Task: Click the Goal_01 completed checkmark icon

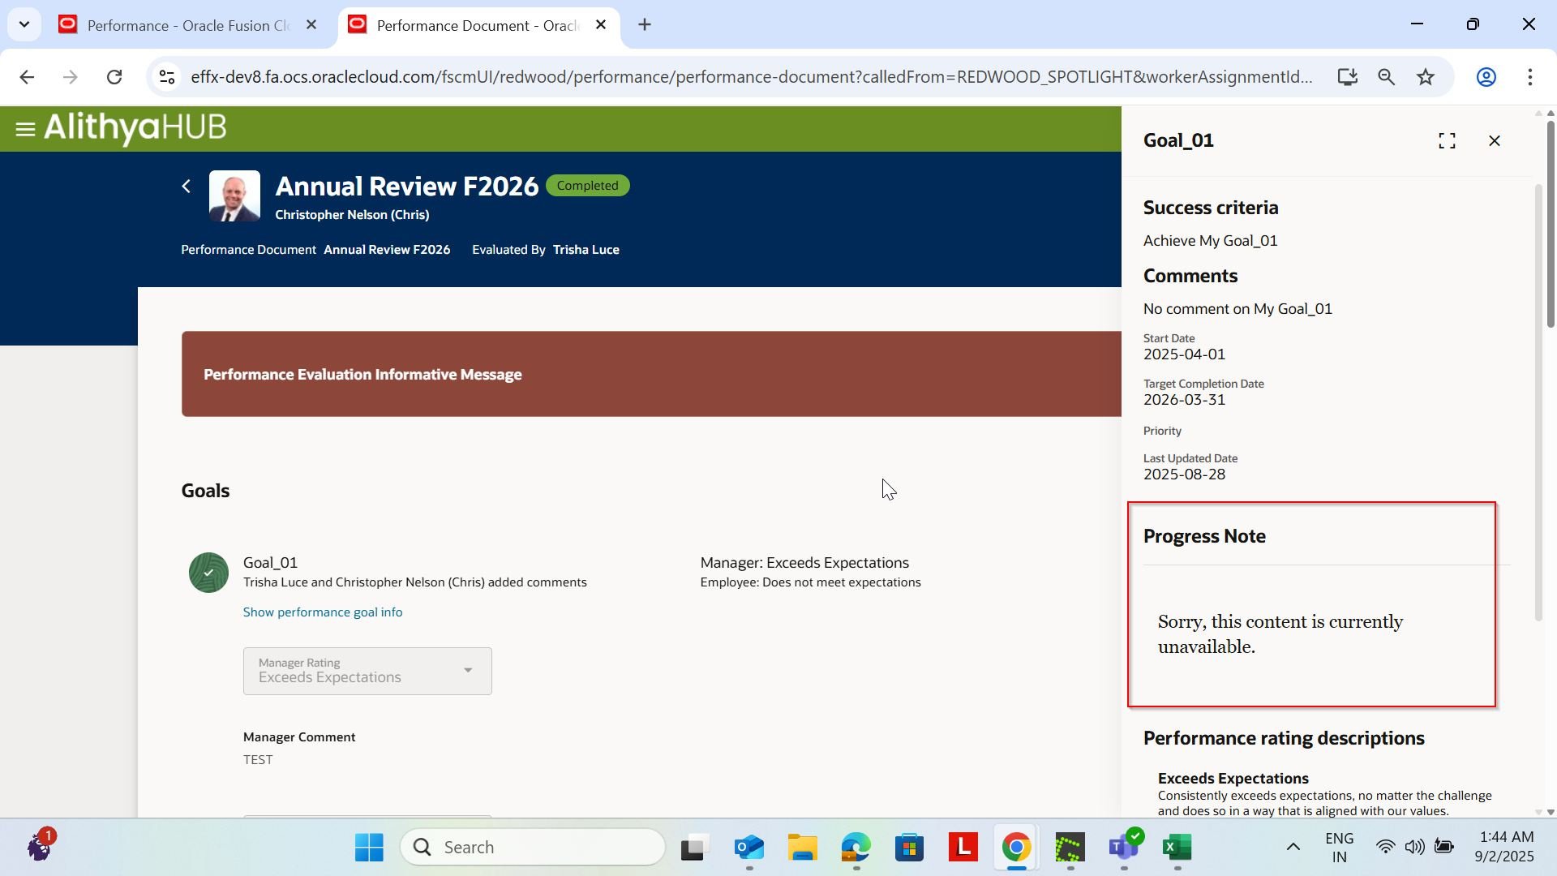Action: click(x=209, y=573)
